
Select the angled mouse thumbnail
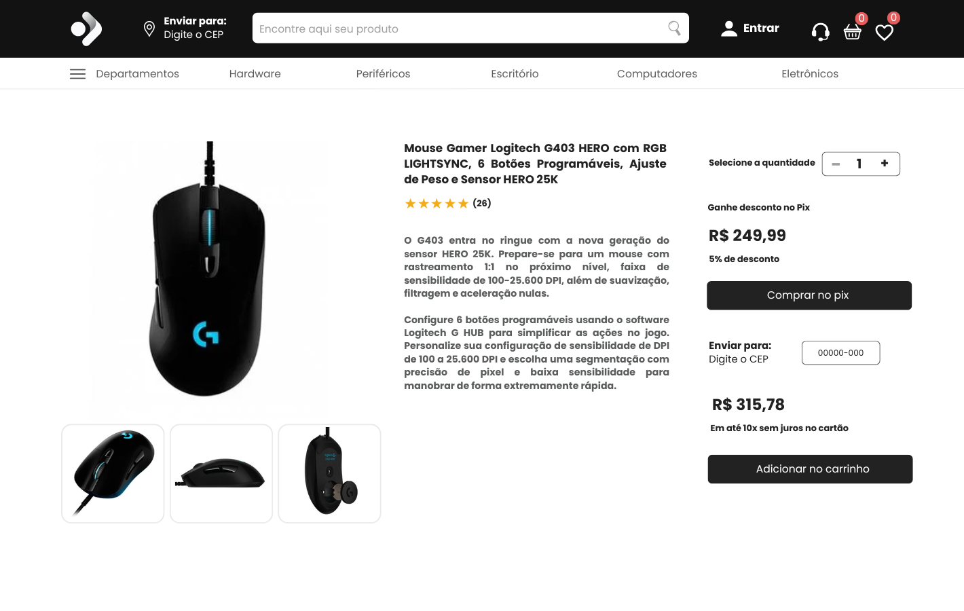point(113,474)
